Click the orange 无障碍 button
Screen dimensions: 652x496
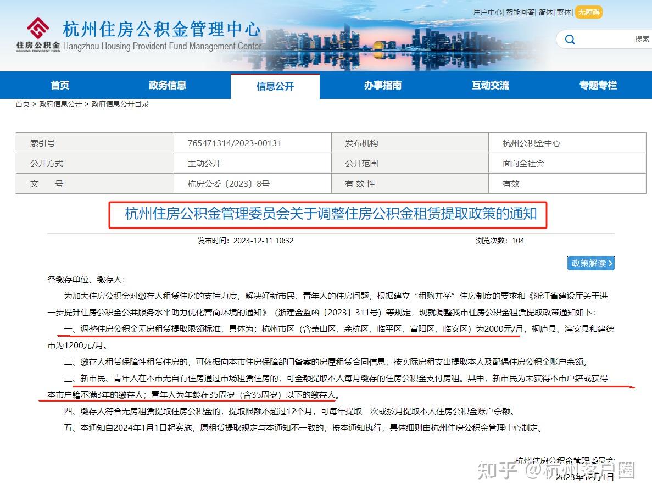click(588, 12)
